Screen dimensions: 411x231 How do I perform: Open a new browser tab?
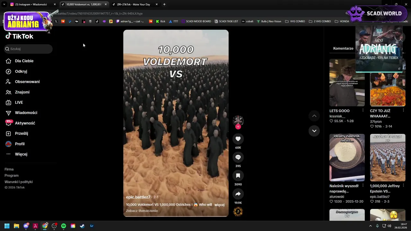164,4
